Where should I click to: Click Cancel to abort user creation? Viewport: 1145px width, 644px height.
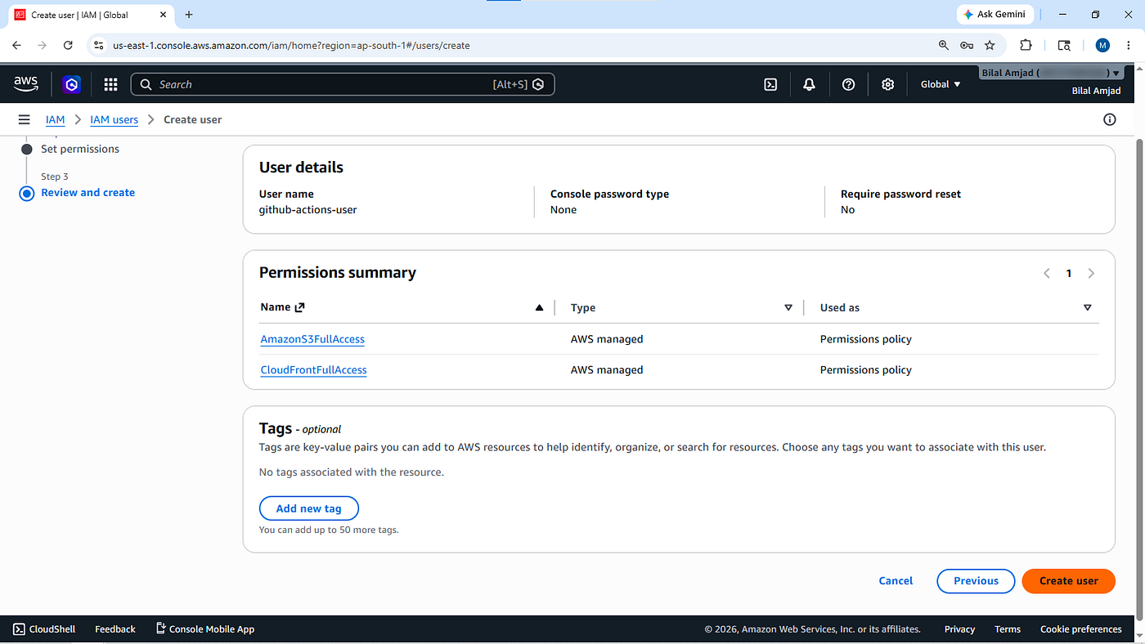[896, 581]
